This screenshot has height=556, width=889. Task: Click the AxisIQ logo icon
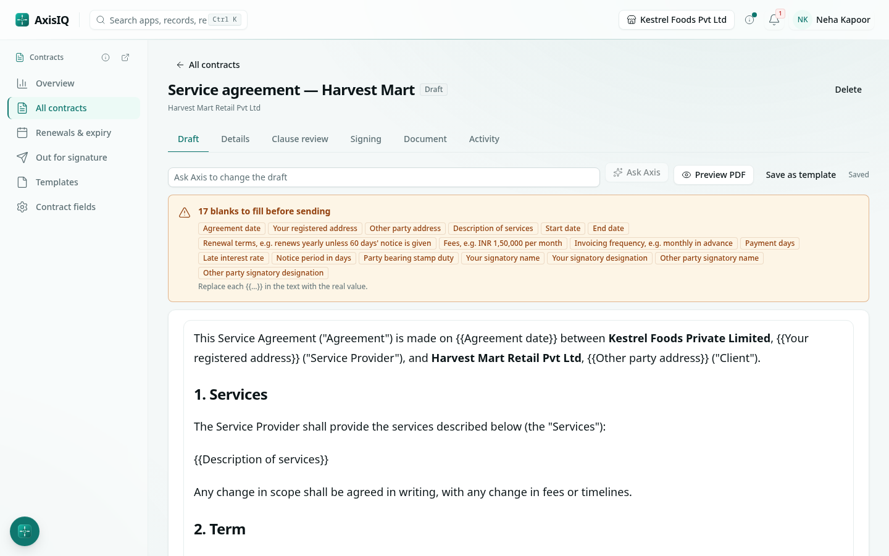tap(22, 20)
